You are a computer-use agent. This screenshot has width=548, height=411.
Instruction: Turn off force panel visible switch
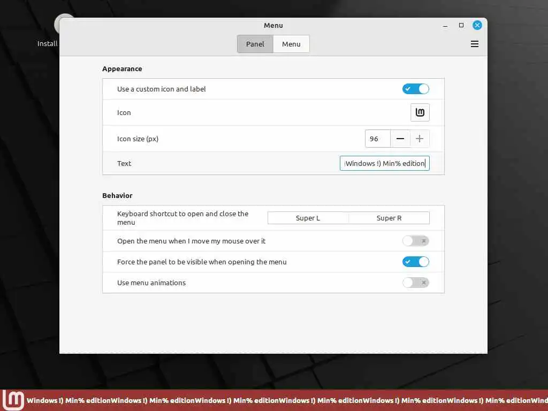(x=415, y=262)
